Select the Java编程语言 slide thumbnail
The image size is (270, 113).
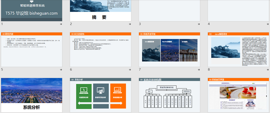tap(238, 50)
